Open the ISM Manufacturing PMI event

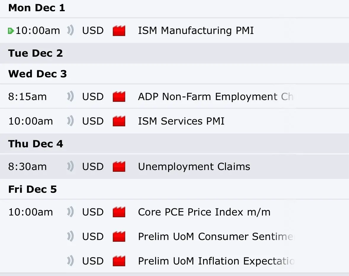point(196,31)
